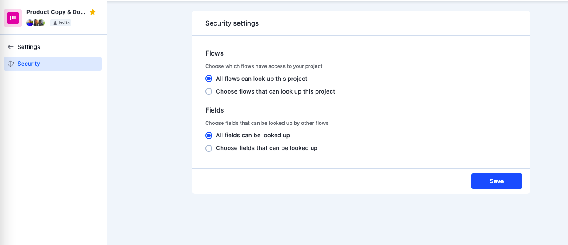Open the last member avatar
Viewport: 568px width, 245px height.
pyautogui.click(x=41, y=23)
